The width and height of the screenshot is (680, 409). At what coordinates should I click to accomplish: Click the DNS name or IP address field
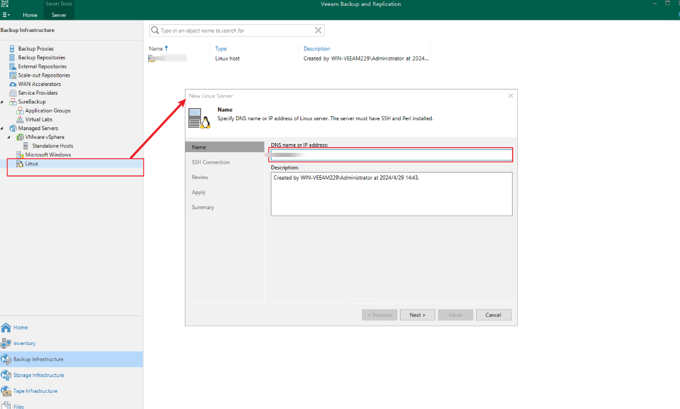point(391,155)
